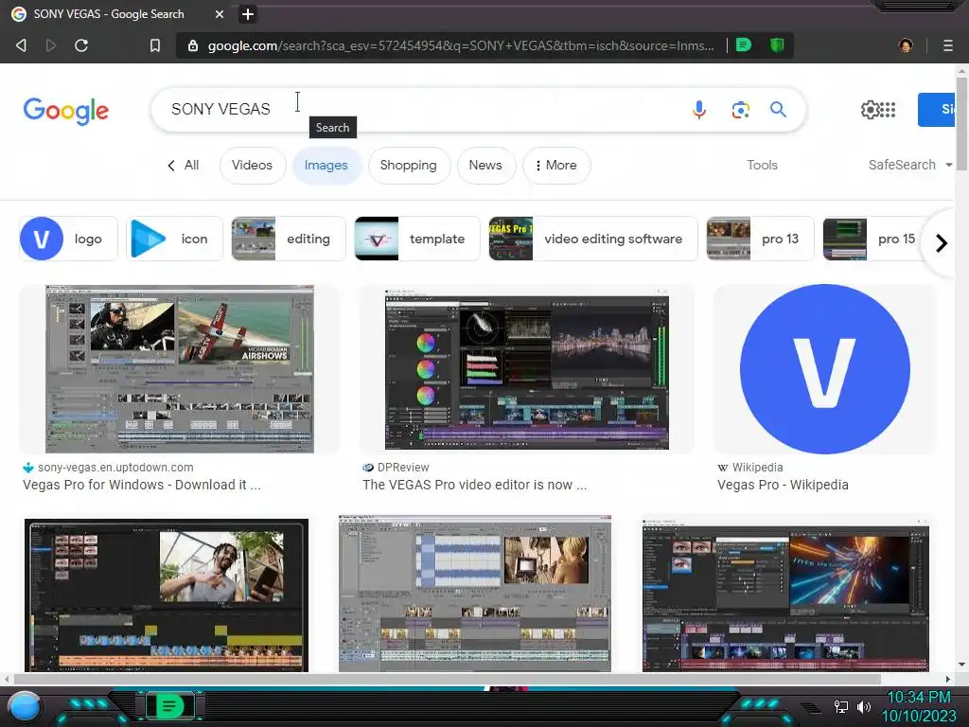The height and width of the screenshot is (727, 969).
Task: Click the sony-vegas.en.uptodown.com source text
Action: coord(115,468)
